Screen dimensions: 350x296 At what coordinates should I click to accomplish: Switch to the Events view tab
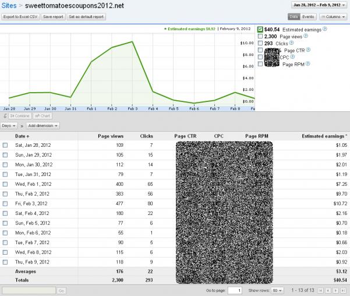click(308, 17)
